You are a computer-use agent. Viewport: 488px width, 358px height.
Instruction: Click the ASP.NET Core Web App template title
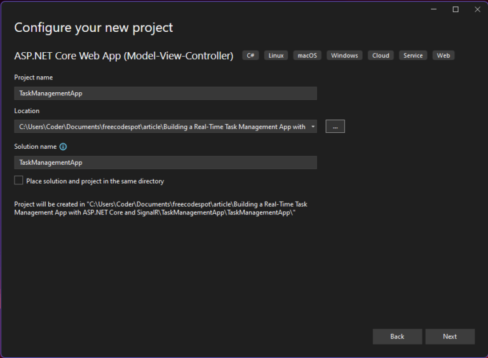tap(123, 56)
